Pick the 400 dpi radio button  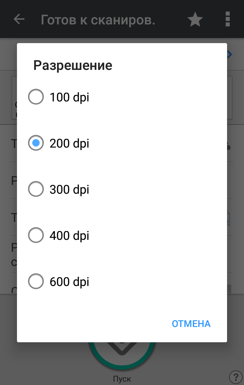pos(36,235)
